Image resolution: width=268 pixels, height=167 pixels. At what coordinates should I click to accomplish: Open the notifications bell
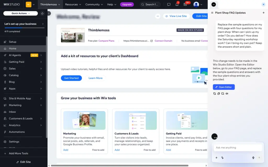177,4
